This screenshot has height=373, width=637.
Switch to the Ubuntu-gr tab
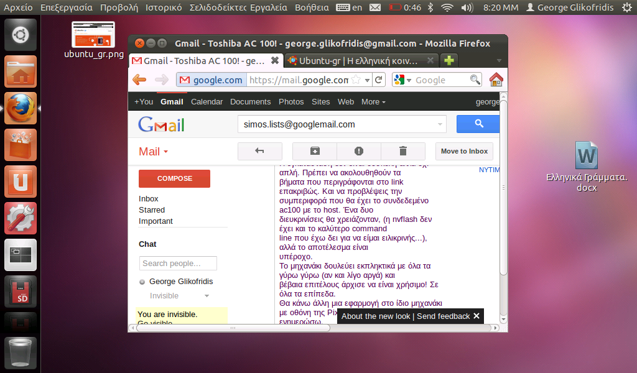pyautogui.click(x=361, y=61)
